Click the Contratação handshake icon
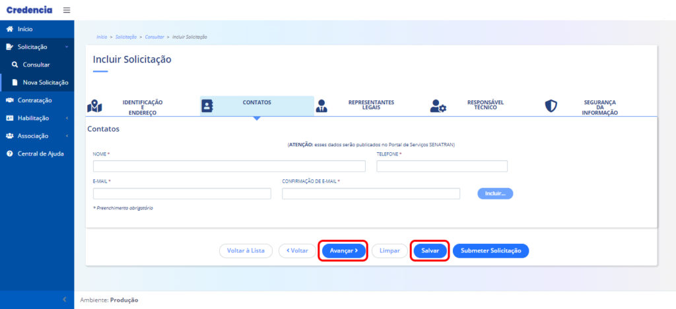The height and width of the screenshot is (309, 676). (9, 100)
